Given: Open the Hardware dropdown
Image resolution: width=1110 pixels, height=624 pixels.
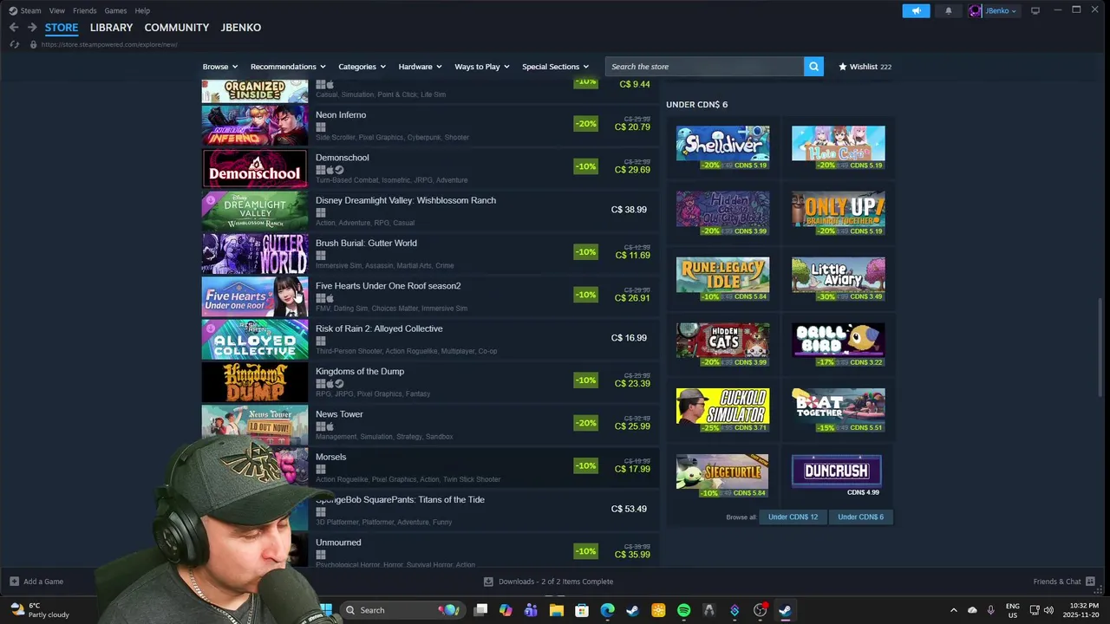Looking at the screenshot, I should pyautogui.click(x=420, y=67).
